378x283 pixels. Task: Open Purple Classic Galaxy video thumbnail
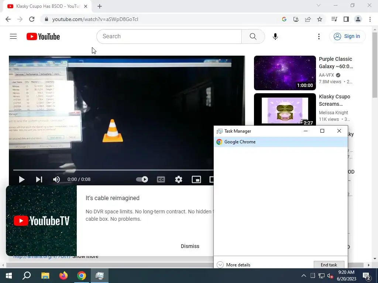pos(285,73)
